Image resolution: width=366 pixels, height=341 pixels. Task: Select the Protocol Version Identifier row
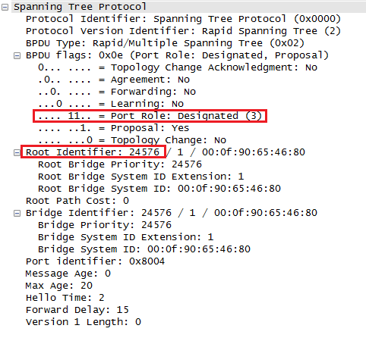point(183,31)
